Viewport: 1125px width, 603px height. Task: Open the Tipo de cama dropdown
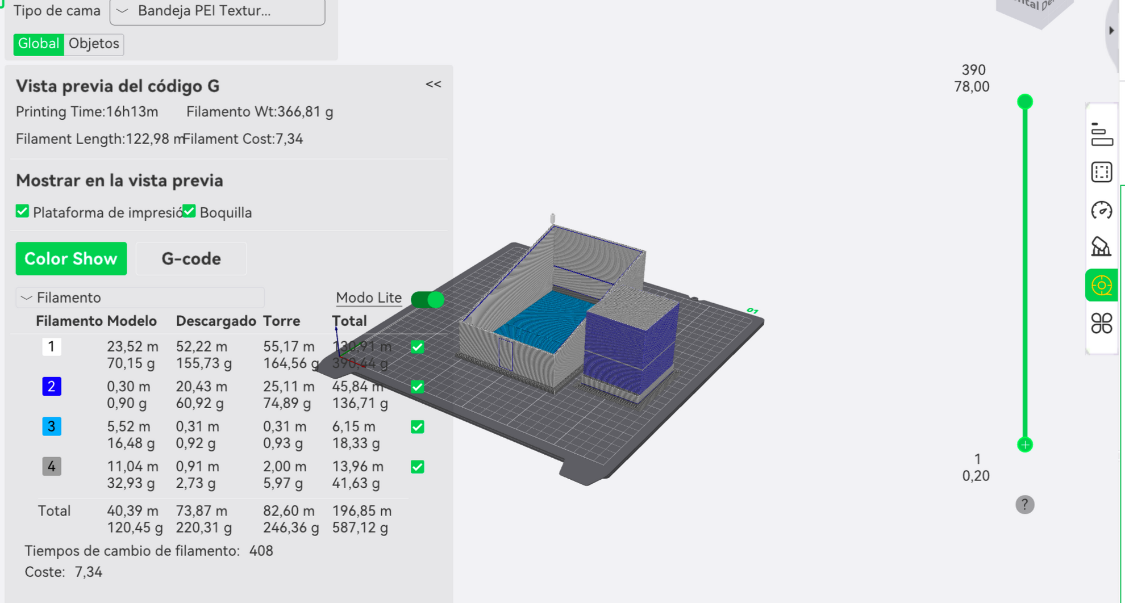[x=217, y=11]
